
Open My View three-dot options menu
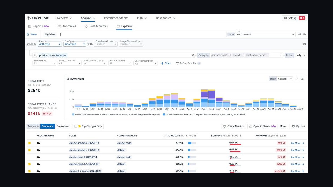click(61, 34)
